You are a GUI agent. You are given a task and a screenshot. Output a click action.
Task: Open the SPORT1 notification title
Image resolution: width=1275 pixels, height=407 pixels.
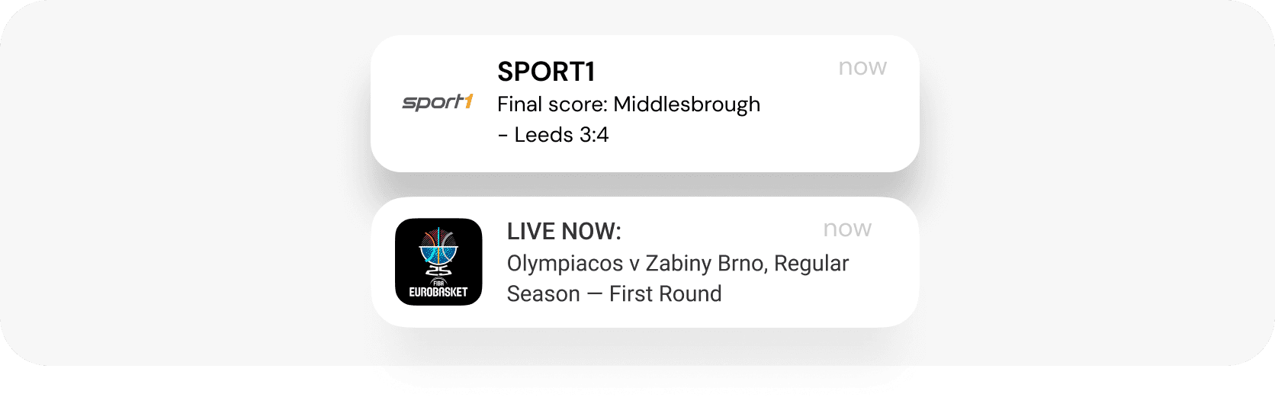(546, 72)
